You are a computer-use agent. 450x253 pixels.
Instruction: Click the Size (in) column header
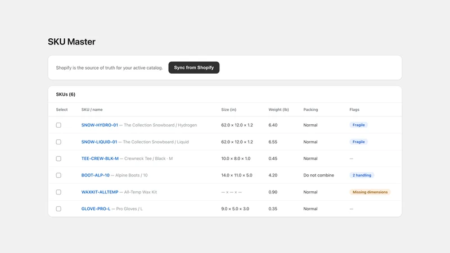pyautogui.click(x=229, y=110)
